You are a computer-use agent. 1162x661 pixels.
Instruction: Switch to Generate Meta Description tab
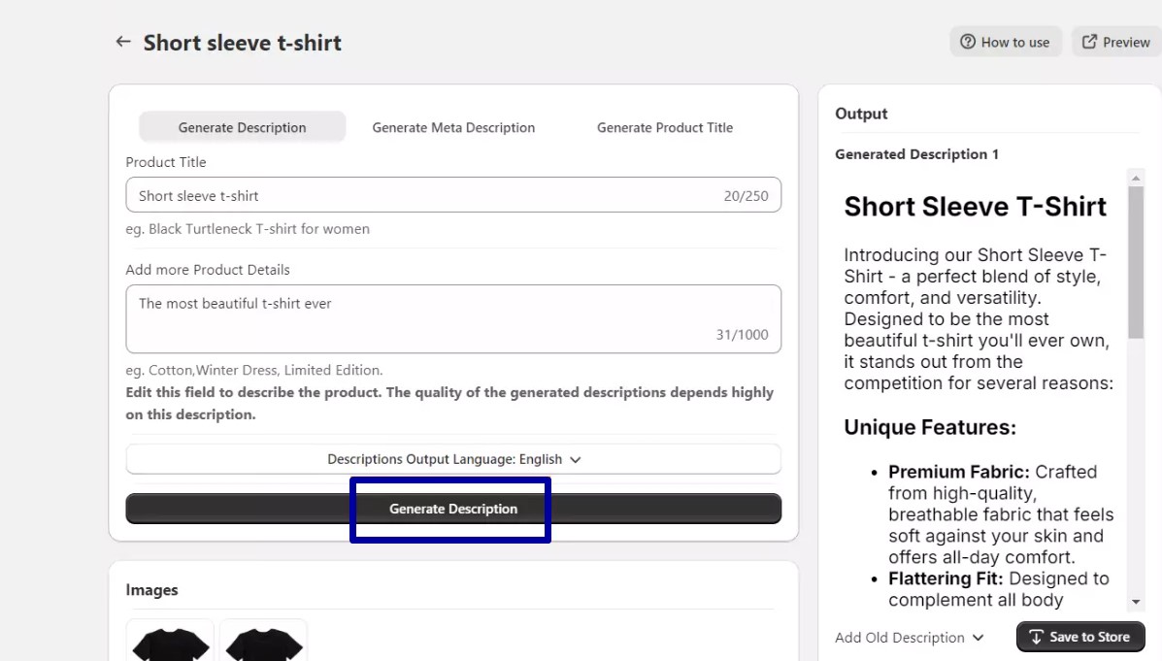pyautogui.click(x=453, y=127)
